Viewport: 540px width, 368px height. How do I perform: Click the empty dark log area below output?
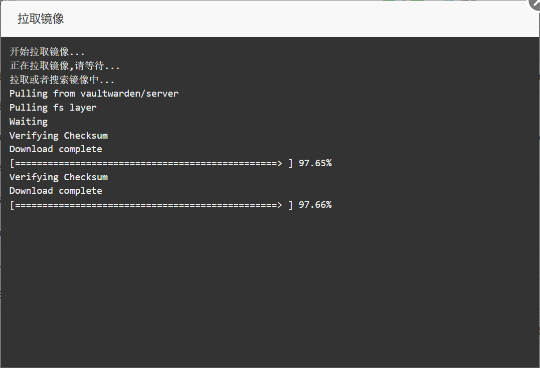point(270,289)
